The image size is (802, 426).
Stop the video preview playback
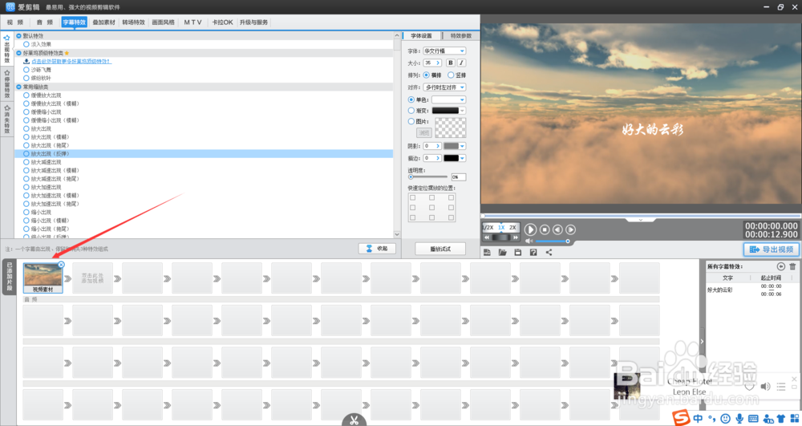click(x=545, y=230)
